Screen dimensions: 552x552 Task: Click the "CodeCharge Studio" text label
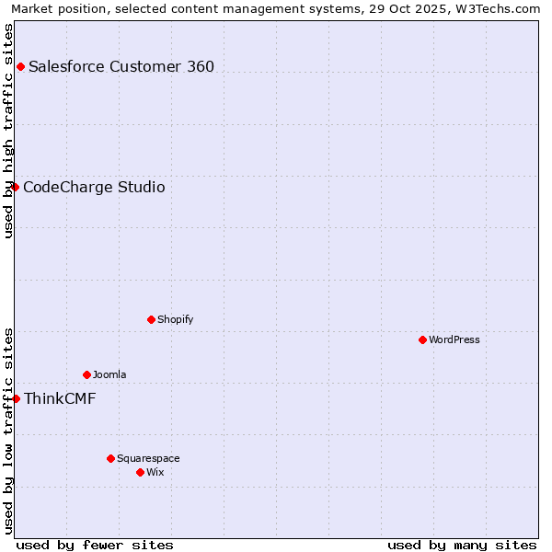pyautogui.click(x=94, y=188)
